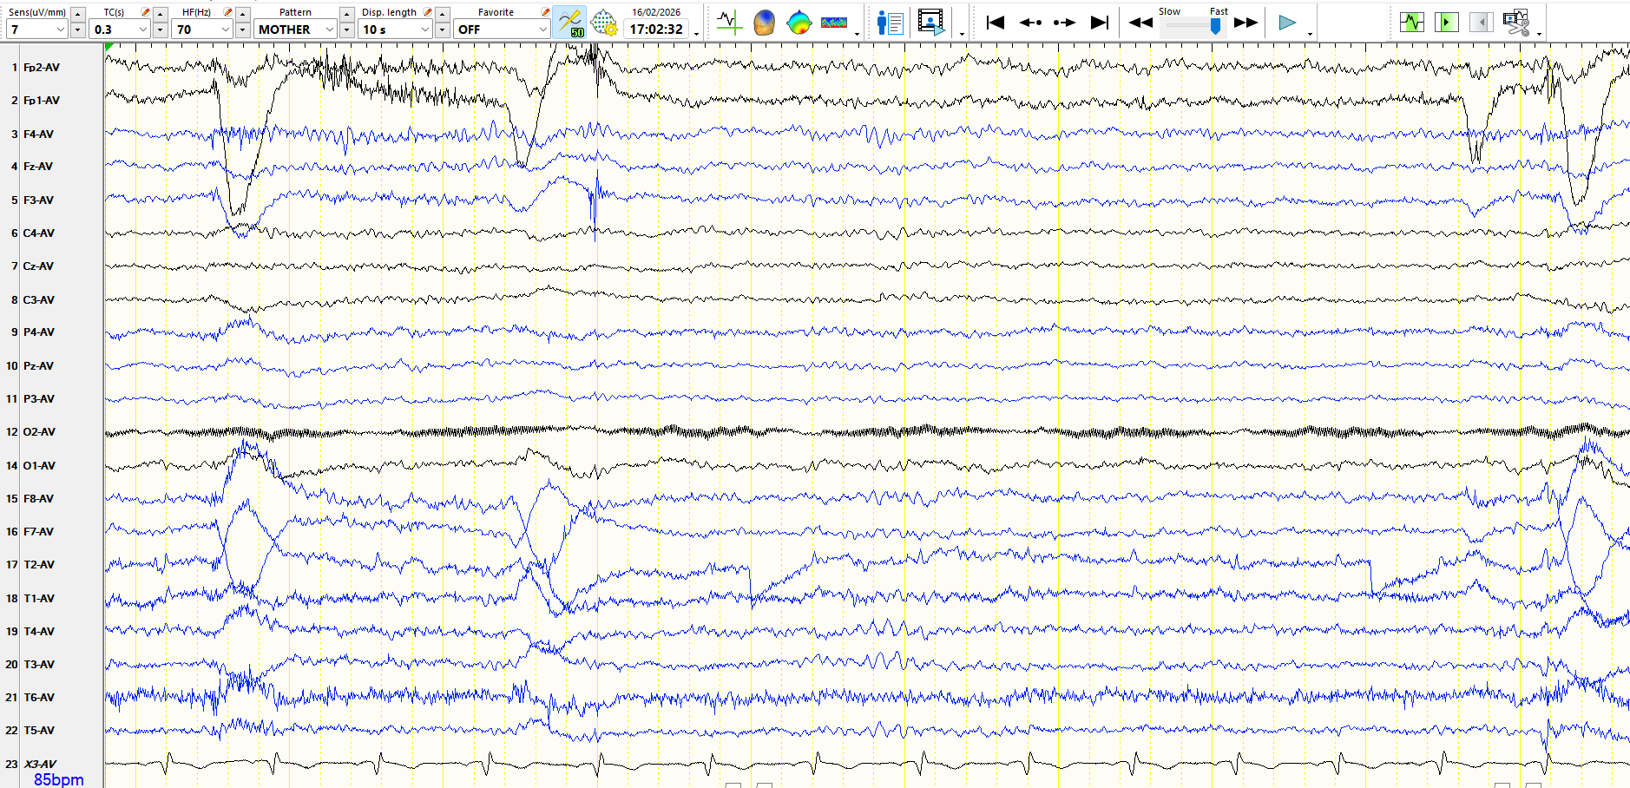Select the P4-AV channel label

pos(39,332)
